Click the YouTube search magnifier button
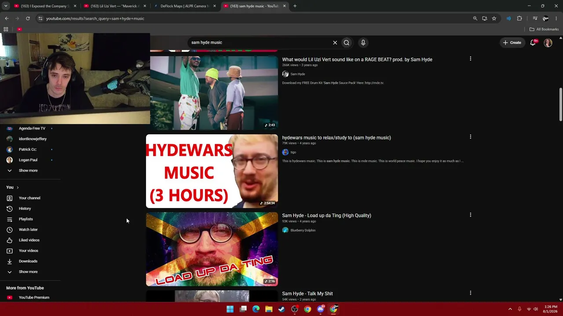 pos(347,43)
